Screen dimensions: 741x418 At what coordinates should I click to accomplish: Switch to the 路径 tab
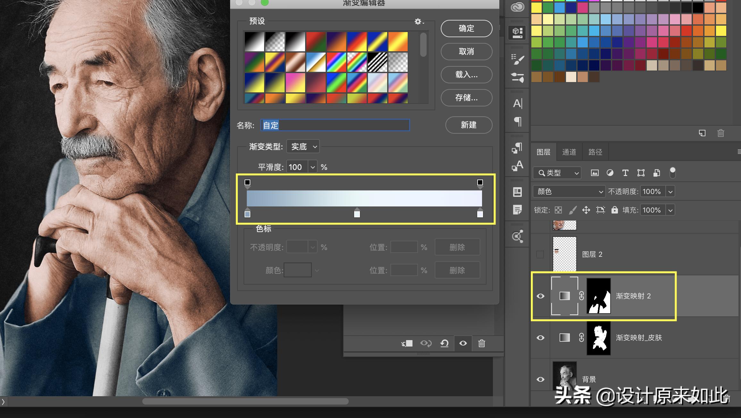(x=595, y=152)
